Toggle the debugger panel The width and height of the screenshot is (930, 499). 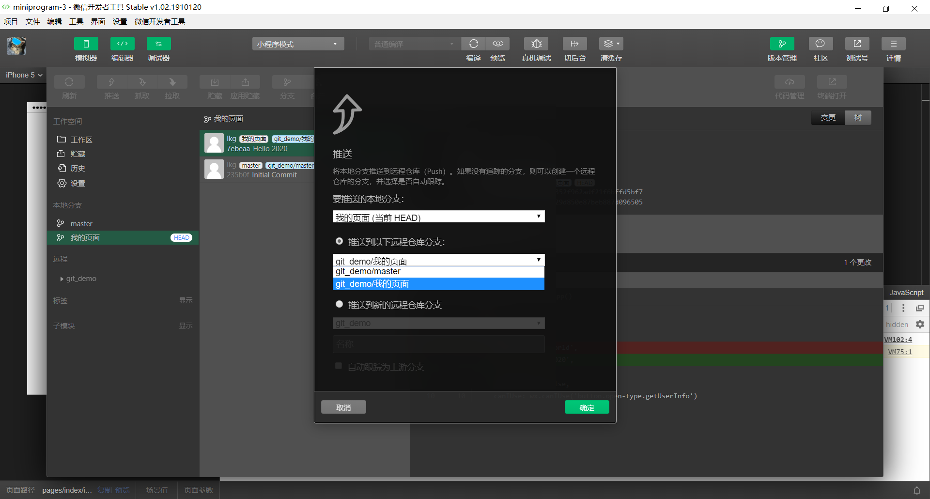pos(159,44)
